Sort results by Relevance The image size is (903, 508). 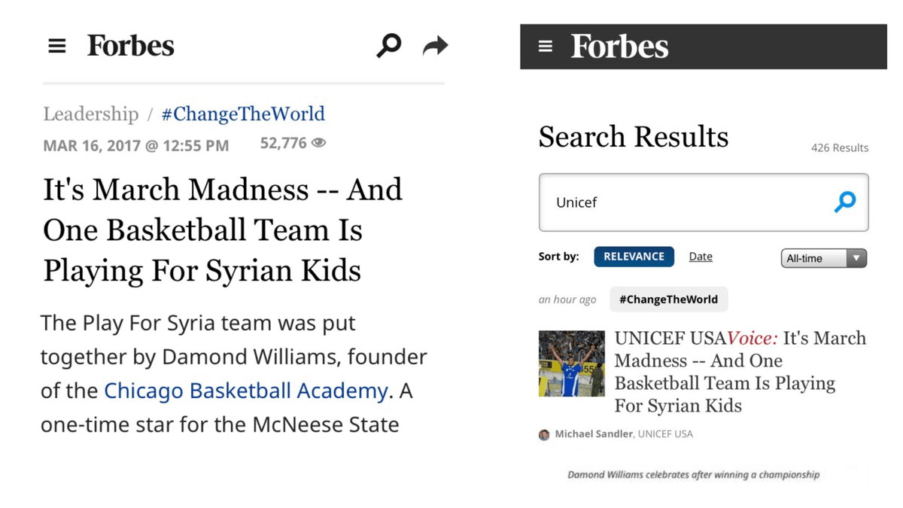click(634, 257)
